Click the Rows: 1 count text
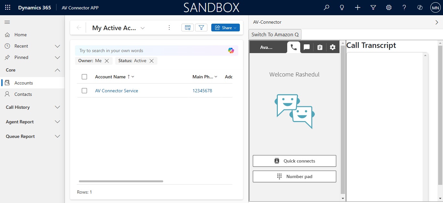The width and height of the screenshot is (443, 203). (84, 192)
